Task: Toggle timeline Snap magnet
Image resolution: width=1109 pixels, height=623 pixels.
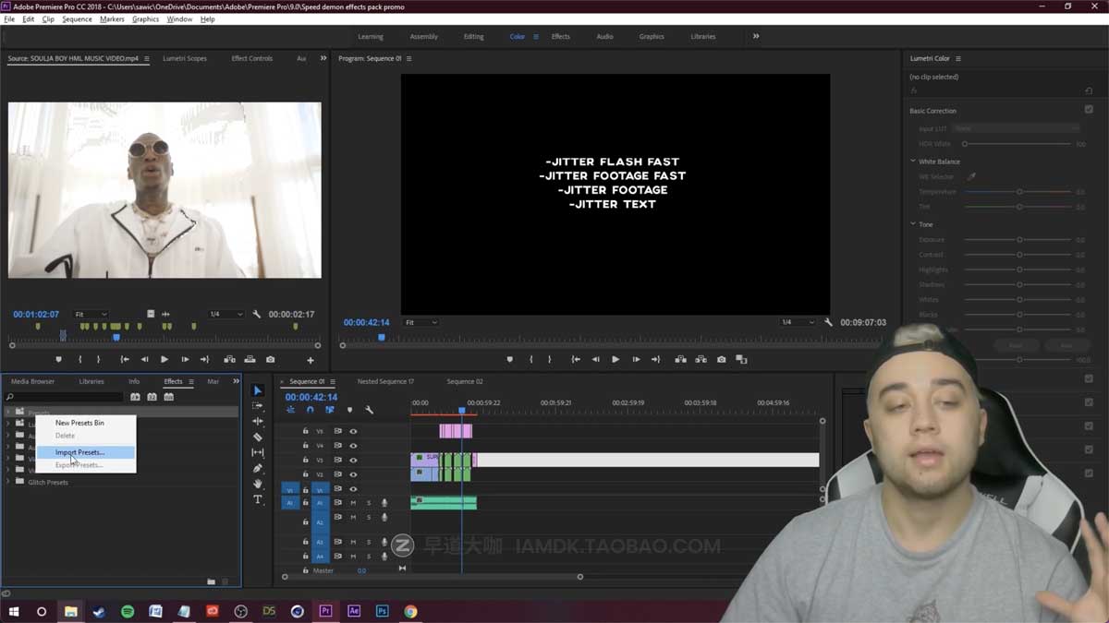Action: (x=310, y=410)
